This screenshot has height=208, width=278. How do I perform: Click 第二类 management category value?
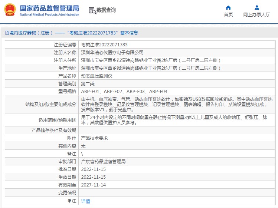[x=88, y=84]
